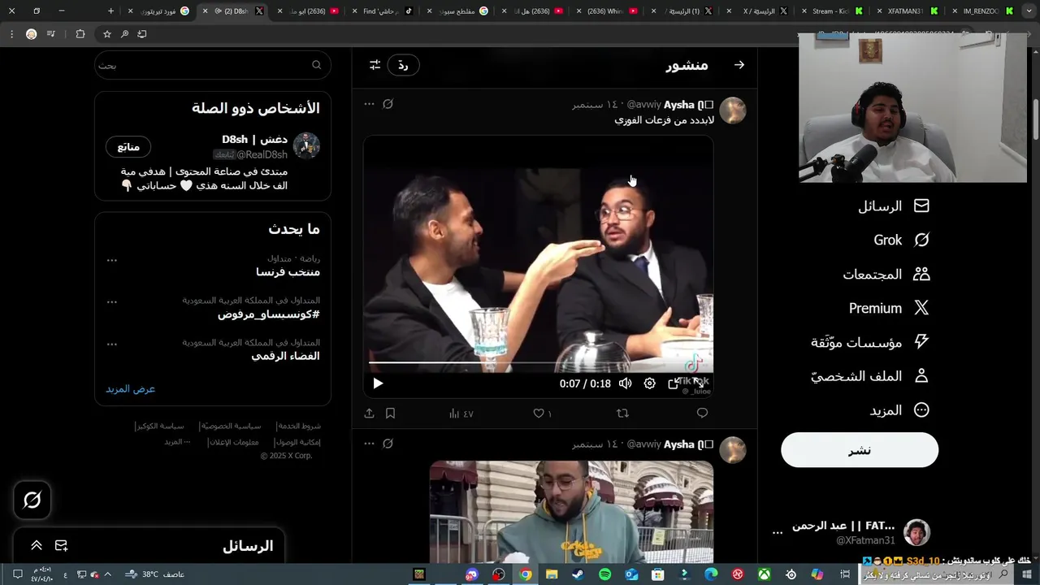Open browser extensions puzzle icon
This screenshot has width=1040, height=585.
coord(80,34)
